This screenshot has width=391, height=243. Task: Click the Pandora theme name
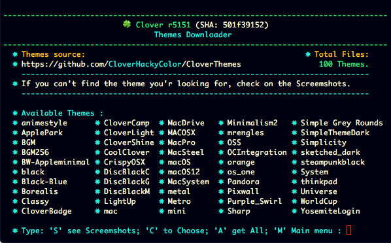click(x=243, y=182)
